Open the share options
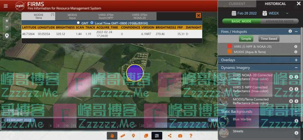Screen dimensions: 303x140 170,136
